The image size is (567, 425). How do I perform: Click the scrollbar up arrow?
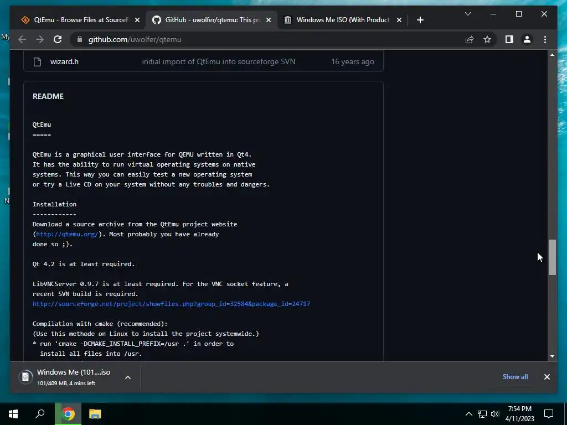(552, 55)
